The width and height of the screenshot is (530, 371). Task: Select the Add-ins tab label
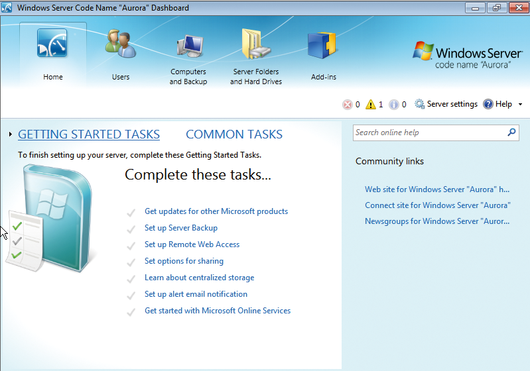pos(324,77)
